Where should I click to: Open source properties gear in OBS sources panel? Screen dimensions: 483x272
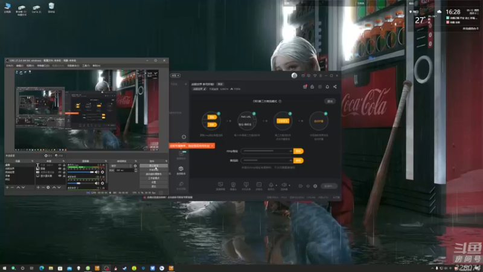[48, 187]
